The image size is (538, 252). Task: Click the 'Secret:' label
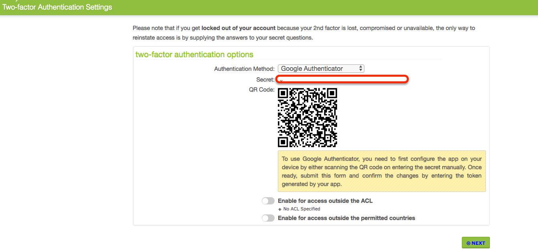pyautogui.click(x=266, y=80)
